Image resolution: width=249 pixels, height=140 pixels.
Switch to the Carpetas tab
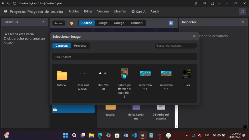point(62,46)
